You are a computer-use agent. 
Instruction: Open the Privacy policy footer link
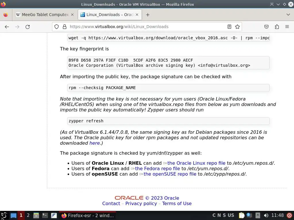[x=141, y=204]
